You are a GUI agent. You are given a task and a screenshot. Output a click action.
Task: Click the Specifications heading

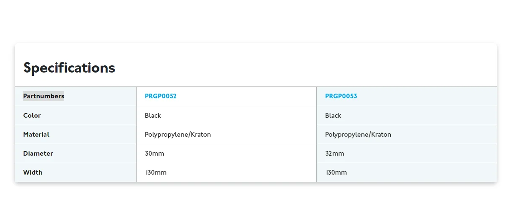69,68
